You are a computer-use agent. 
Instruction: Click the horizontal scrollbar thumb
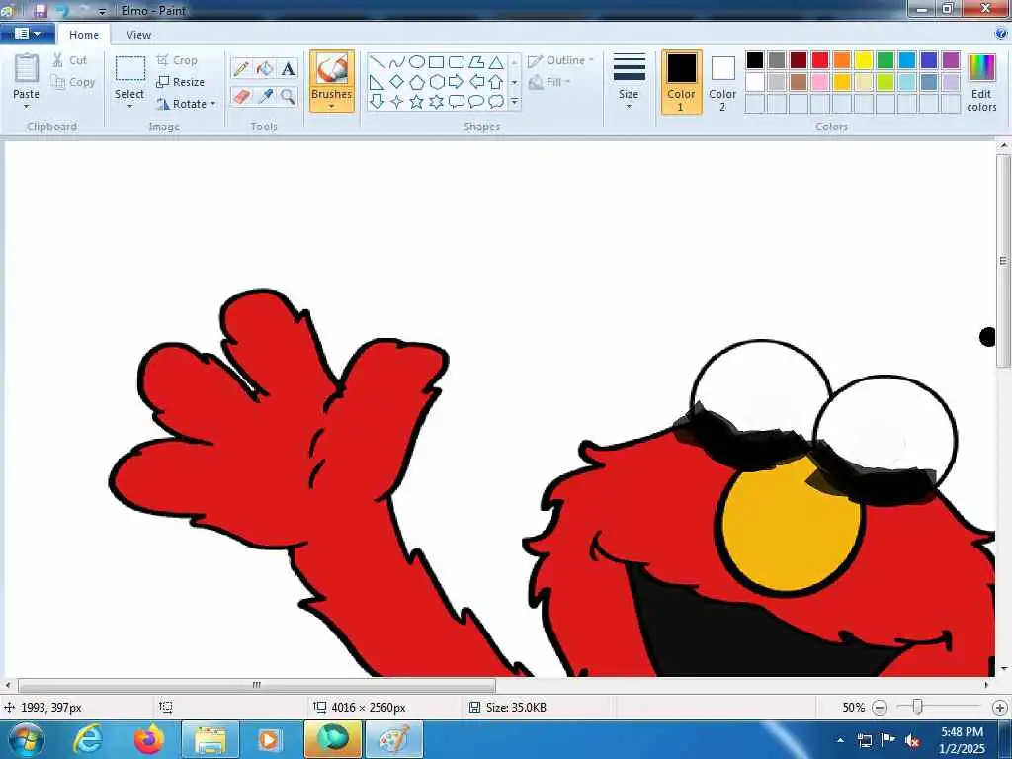coord(256,685)
